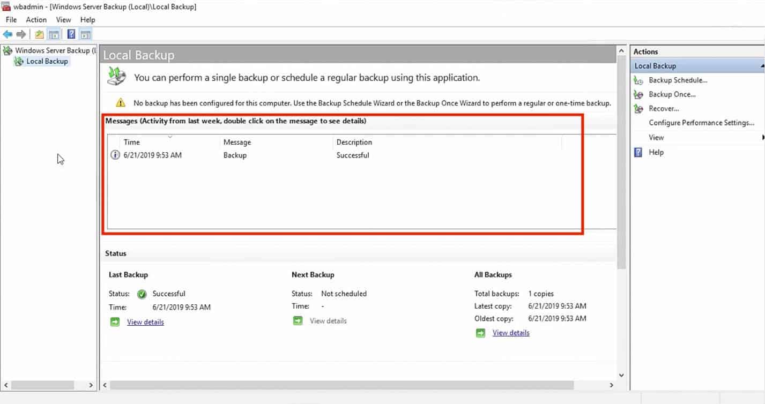Open Help from the Actions pane
Image resolution: width=765 pixels, height=404 pixels.
click(x=656, y=152)
